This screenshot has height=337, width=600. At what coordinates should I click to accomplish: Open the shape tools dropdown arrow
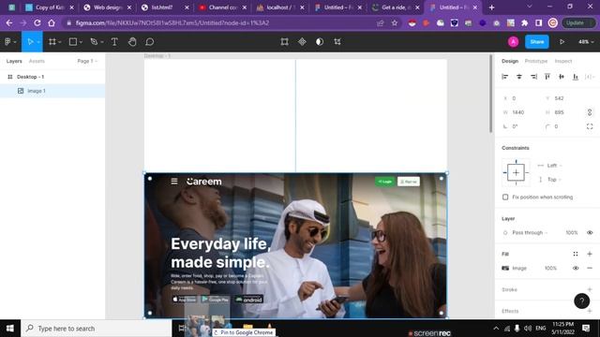coord(81,42)
